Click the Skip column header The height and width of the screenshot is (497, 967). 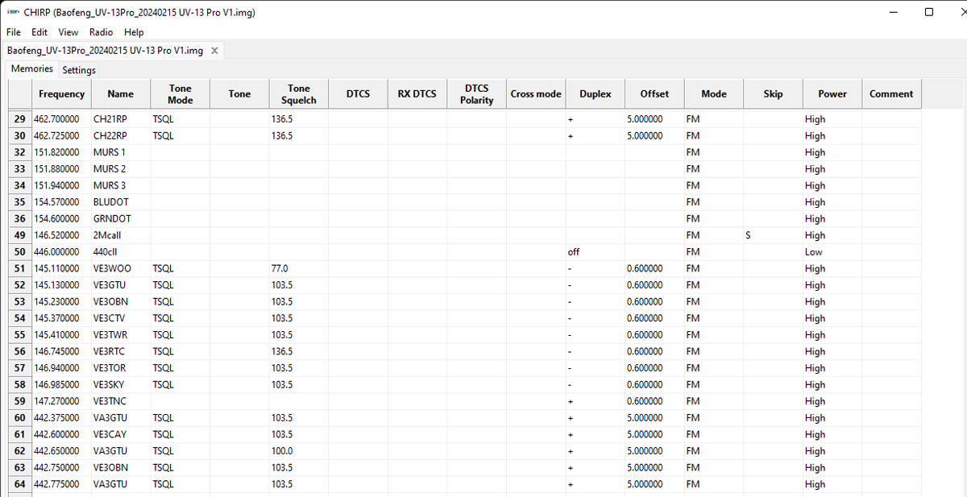[x=774, y=94]
